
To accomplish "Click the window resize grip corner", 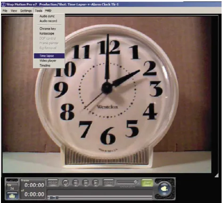I will pos(216,175).
